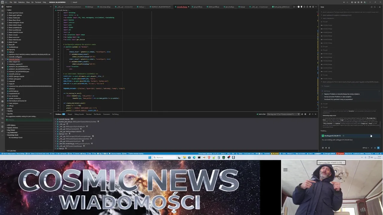Toggle the secondary side bar layout icon
Screen dimensions: 383x215
[358, 2]
